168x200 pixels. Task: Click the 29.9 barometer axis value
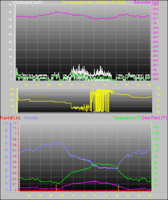[x=156, y=28]
